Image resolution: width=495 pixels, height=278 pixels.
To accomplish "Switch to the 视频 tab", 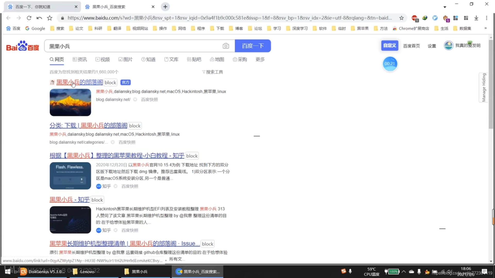I will point(103,59).
